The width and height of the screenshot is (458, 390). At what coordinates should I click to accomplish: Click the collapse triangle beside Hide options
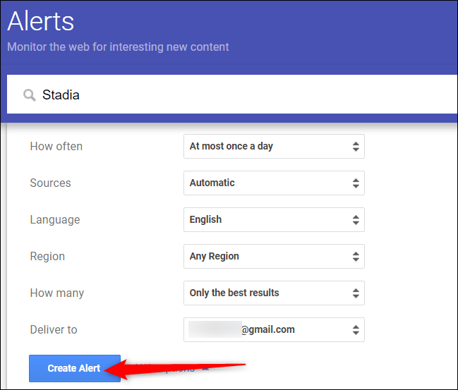[x=206, y=367]
